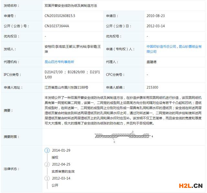Click the step 1 circle in legal status timeline
The height and width of the screenshot is (193, 207).
47,178
